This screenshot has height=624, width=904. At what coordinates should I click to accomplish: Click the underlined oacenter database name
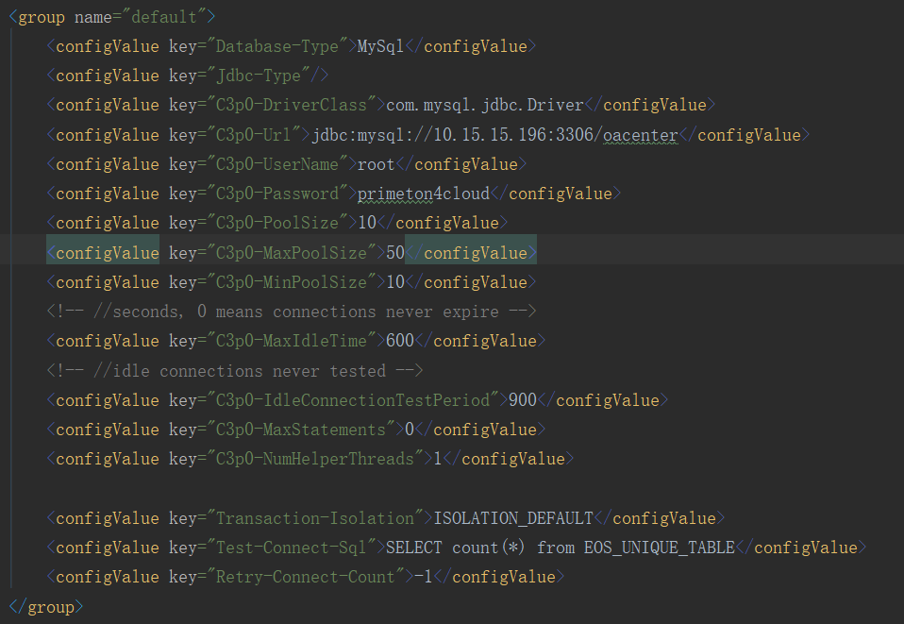641,135
